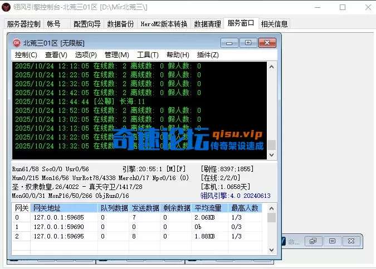Click the 翎风引擎控制台 title bar icon
This screenshot has height=269, width=376.
[6, 7]
